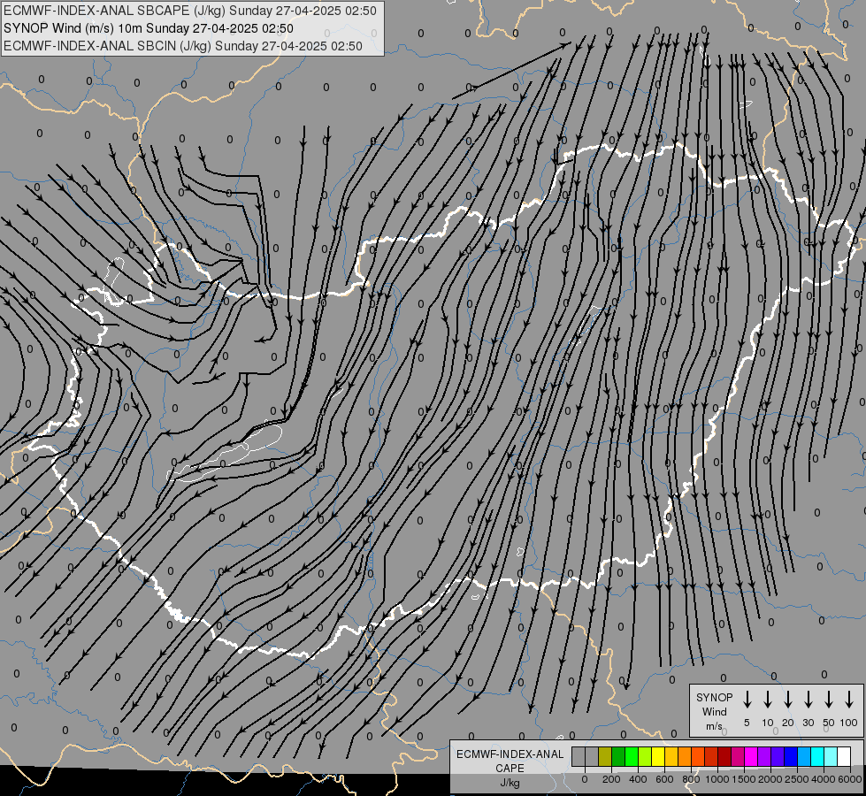Click the 5 label under the wind arrows
Viewport: 866px width, 796px height.
point(747,723)
